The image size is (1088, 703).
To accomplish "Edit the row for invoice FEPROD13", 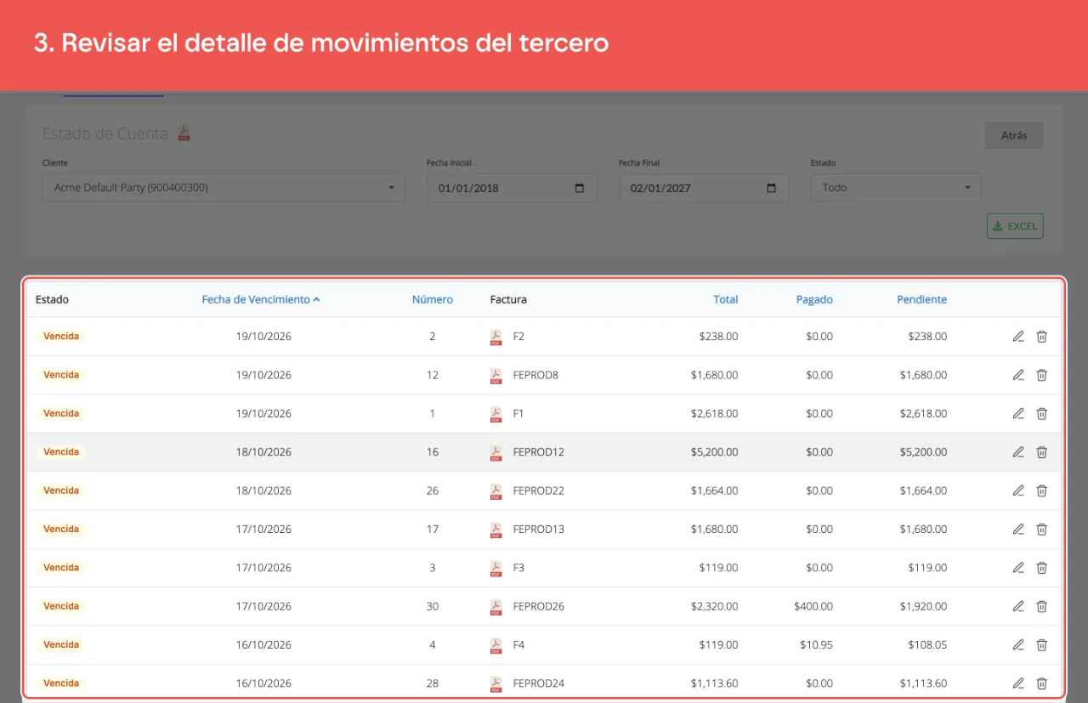I will tap(1018, 529).
